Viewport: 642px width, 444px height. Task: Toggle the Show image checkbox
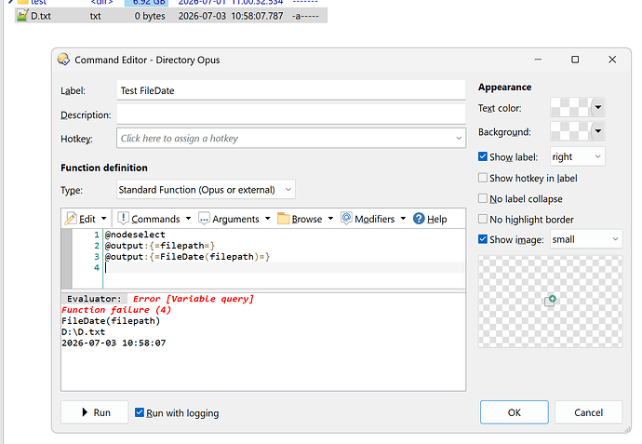coord(483,239)
